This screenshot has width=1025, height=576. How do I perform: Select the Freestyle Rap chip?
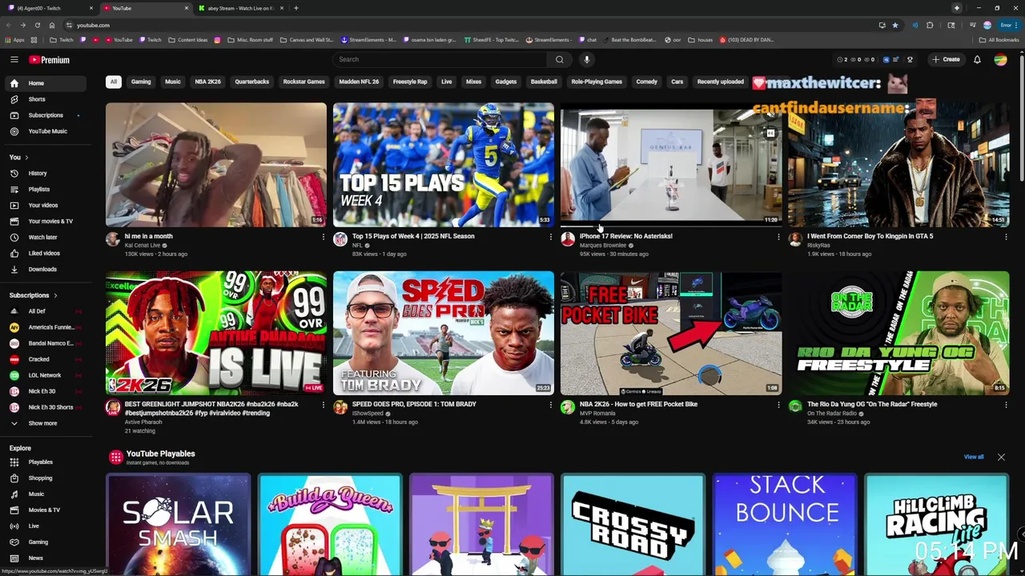(410, 82)
